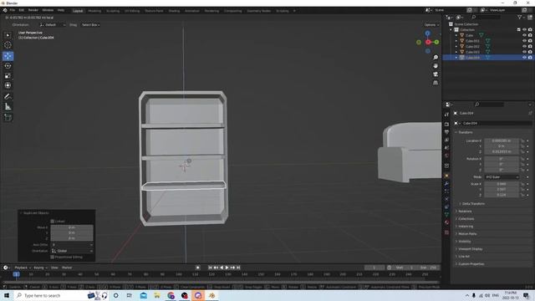Viewport: 535px width, 301px height.
Task: Switch to the Sculpting workspace tab
Action: (x=113, y=11)
